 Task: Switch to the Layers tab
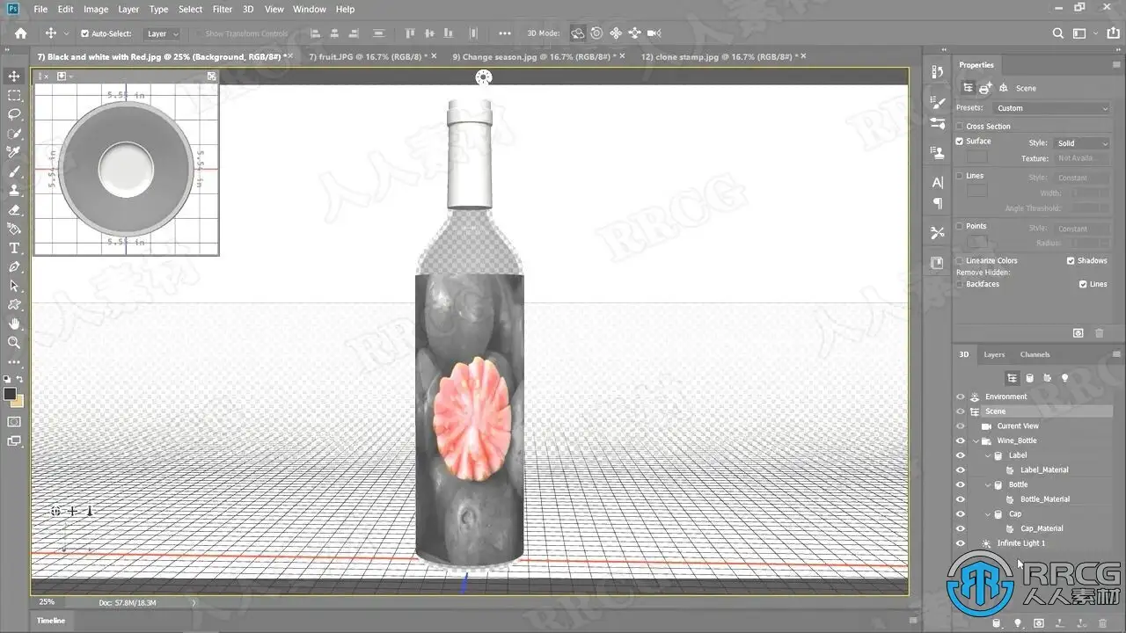point(994,354)
